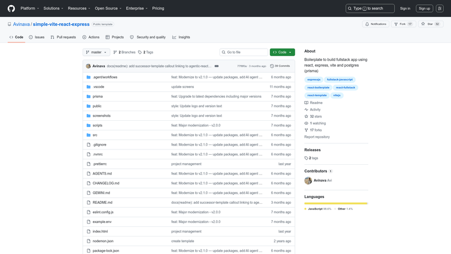Viewport: 451px width, 254px height.
Task: Click the Report repository link
Action: [x=317, y=137]
